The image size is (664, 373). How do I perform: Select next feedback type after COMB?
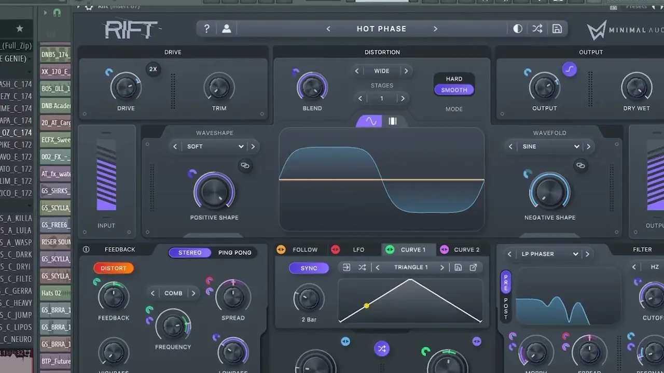(193, 293)
